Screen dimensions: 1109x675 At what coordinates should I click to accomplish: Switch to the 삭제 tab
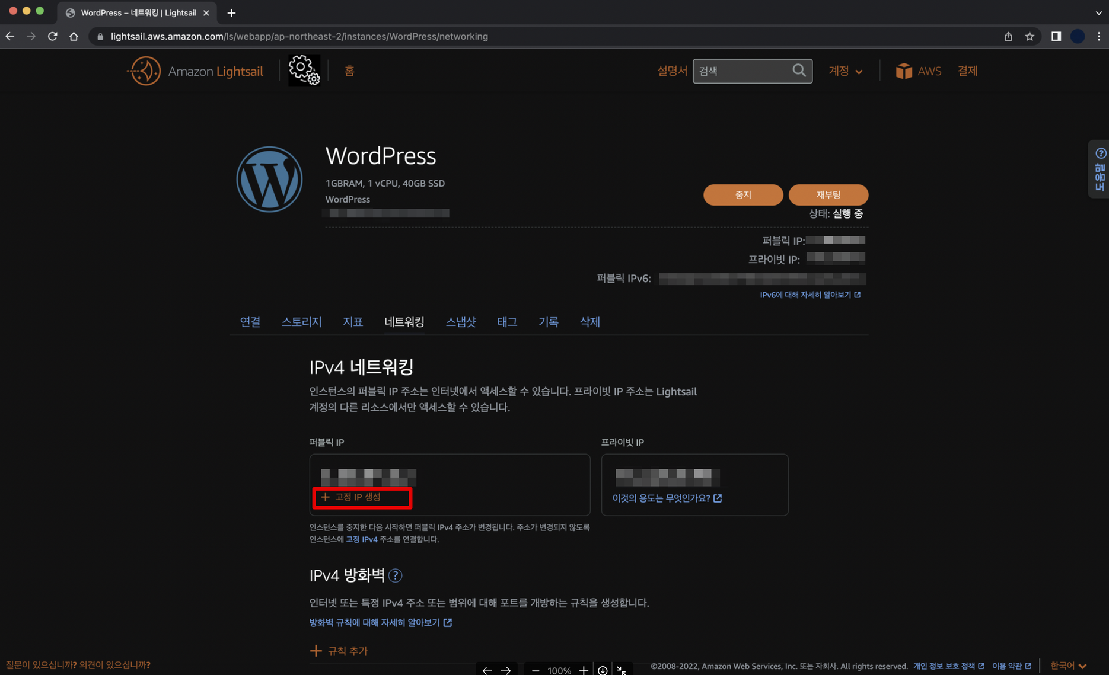point(590,322)
